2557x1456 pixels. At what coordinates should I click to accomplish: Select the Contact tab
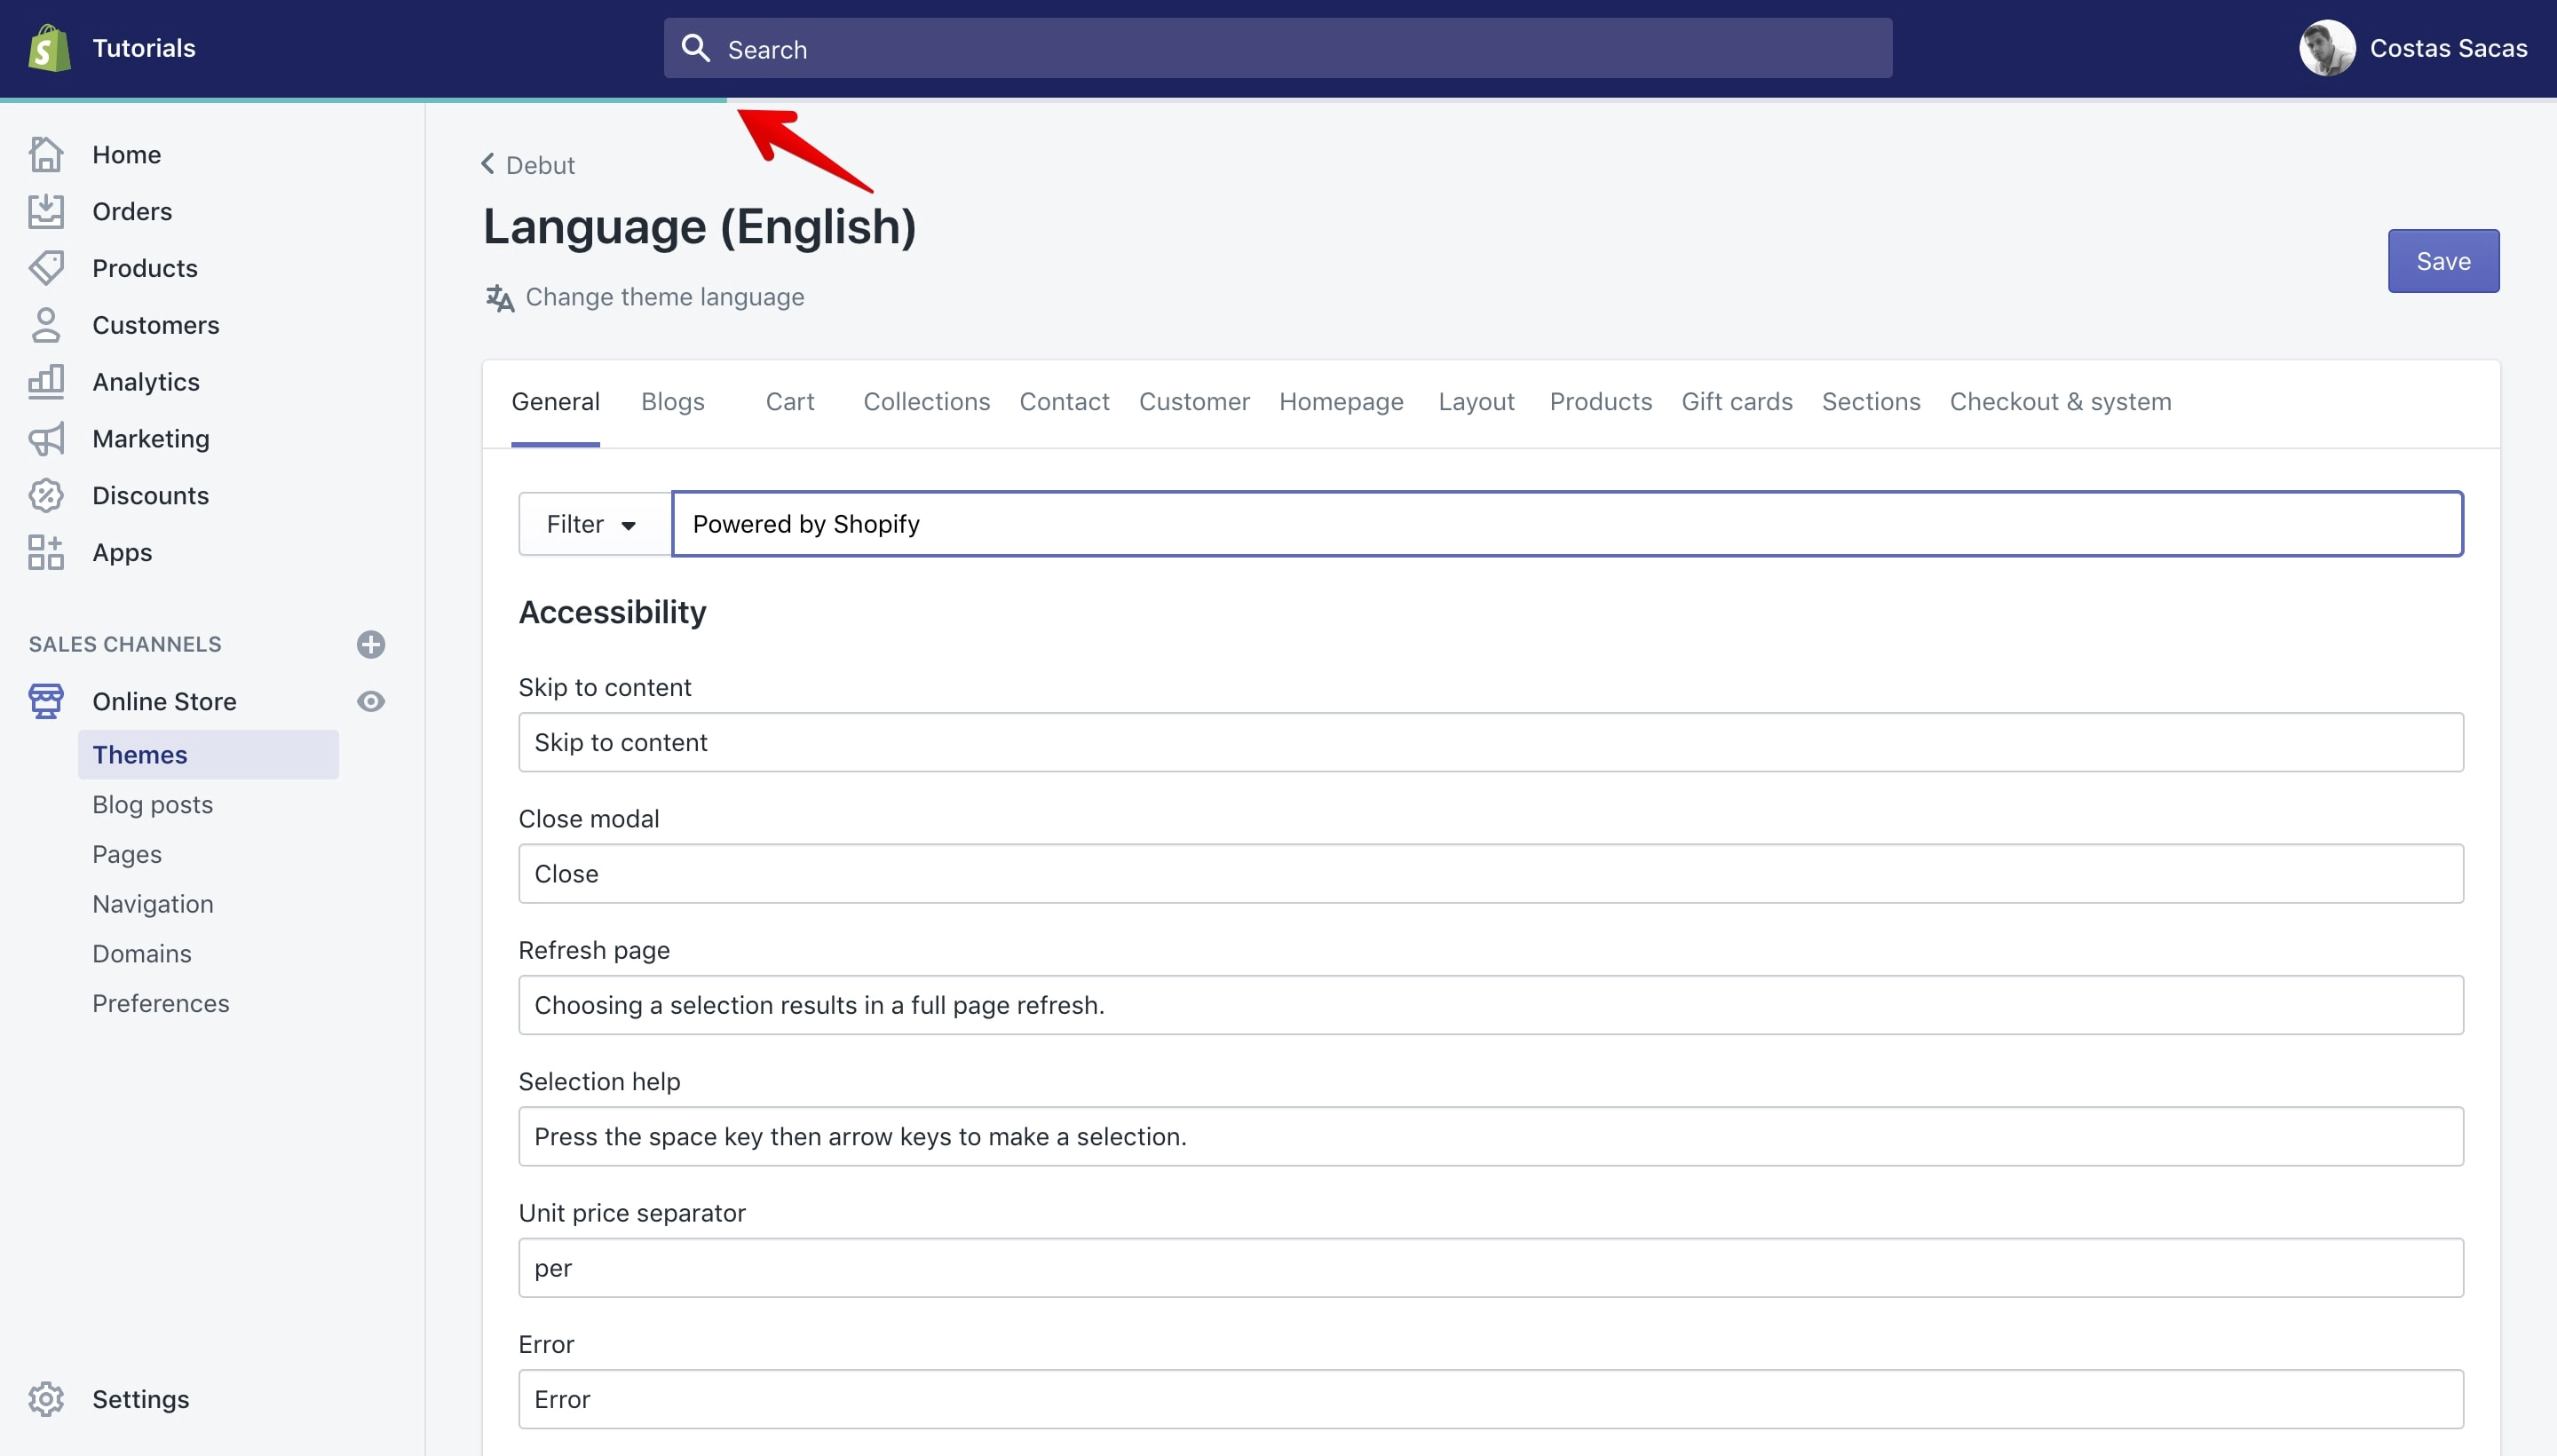tap(1065, 402)
